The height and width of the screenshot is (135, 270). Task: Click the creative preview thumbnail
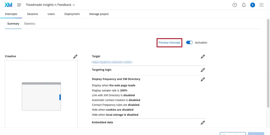(x=41, y=97)
